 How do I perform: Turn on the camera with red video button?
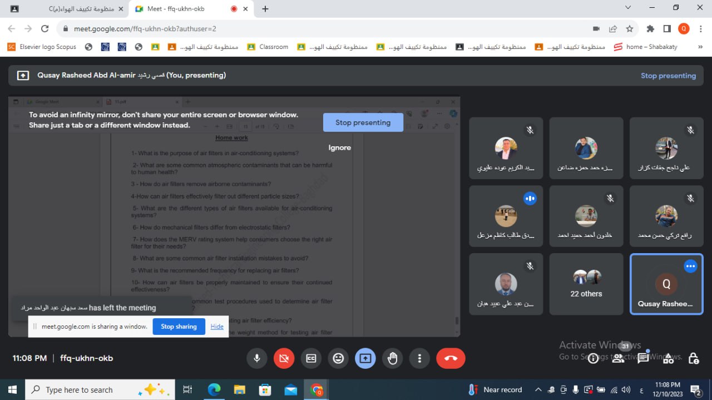(x=284, y=359)
